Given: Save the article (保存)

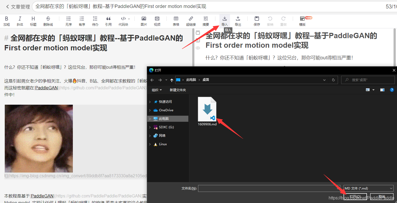Looking at the screenshot, I should 257,21.
